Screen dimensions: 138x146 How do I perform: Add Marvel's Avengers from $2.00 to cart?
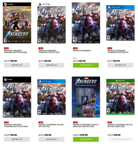pos(86,65)
